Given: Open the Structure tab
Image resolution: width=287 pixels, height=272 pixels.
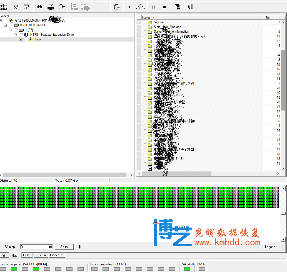Looking at the screenshot, I should tap(41, 255).
